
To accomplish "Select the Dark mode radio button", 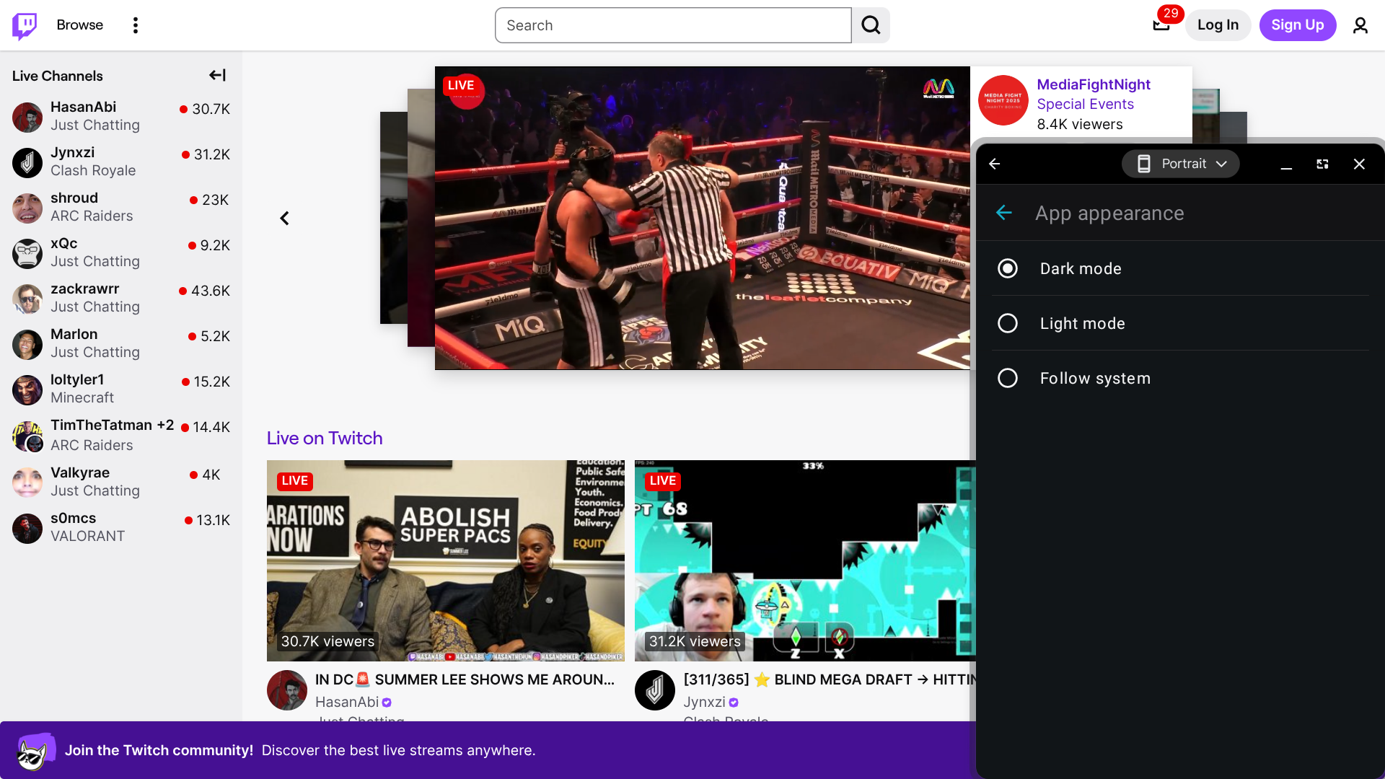I will pyautogui.click(x=1008, y=268).
